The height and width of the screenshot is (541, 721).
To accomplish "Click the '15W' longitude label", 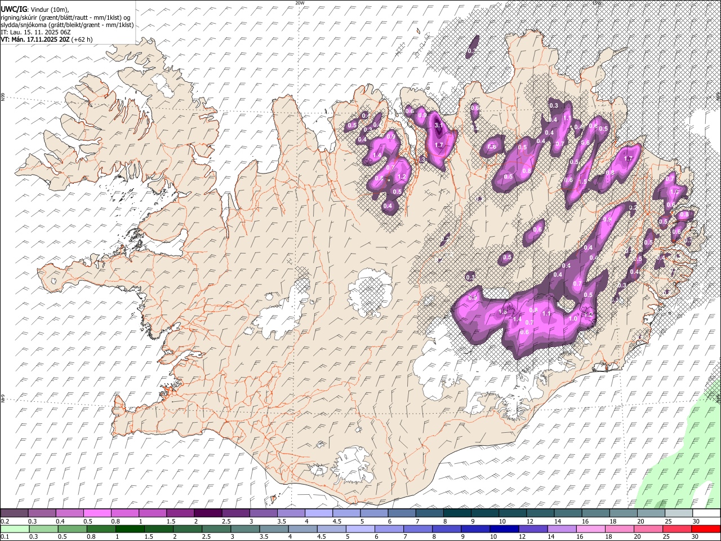I will coord(597,3).
